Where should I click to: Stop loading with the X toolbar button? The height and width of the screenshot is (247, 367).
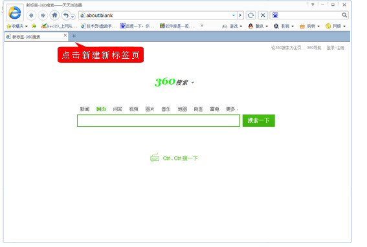pyautogui.click(x=263, y=16)
